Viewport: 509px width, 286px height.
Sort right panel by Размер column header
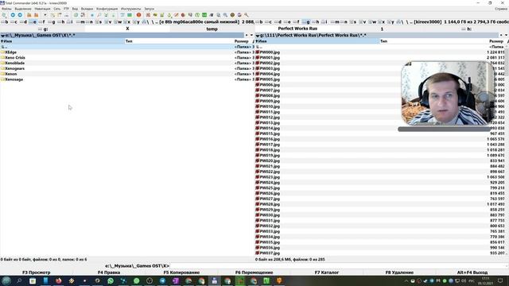pyautogui.click(x=496, y=41)
